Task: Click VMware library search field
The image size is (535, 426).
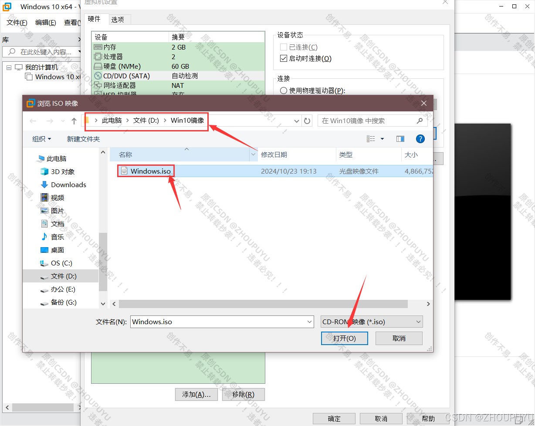Action: pyautogui.click(x=41, y=52)
